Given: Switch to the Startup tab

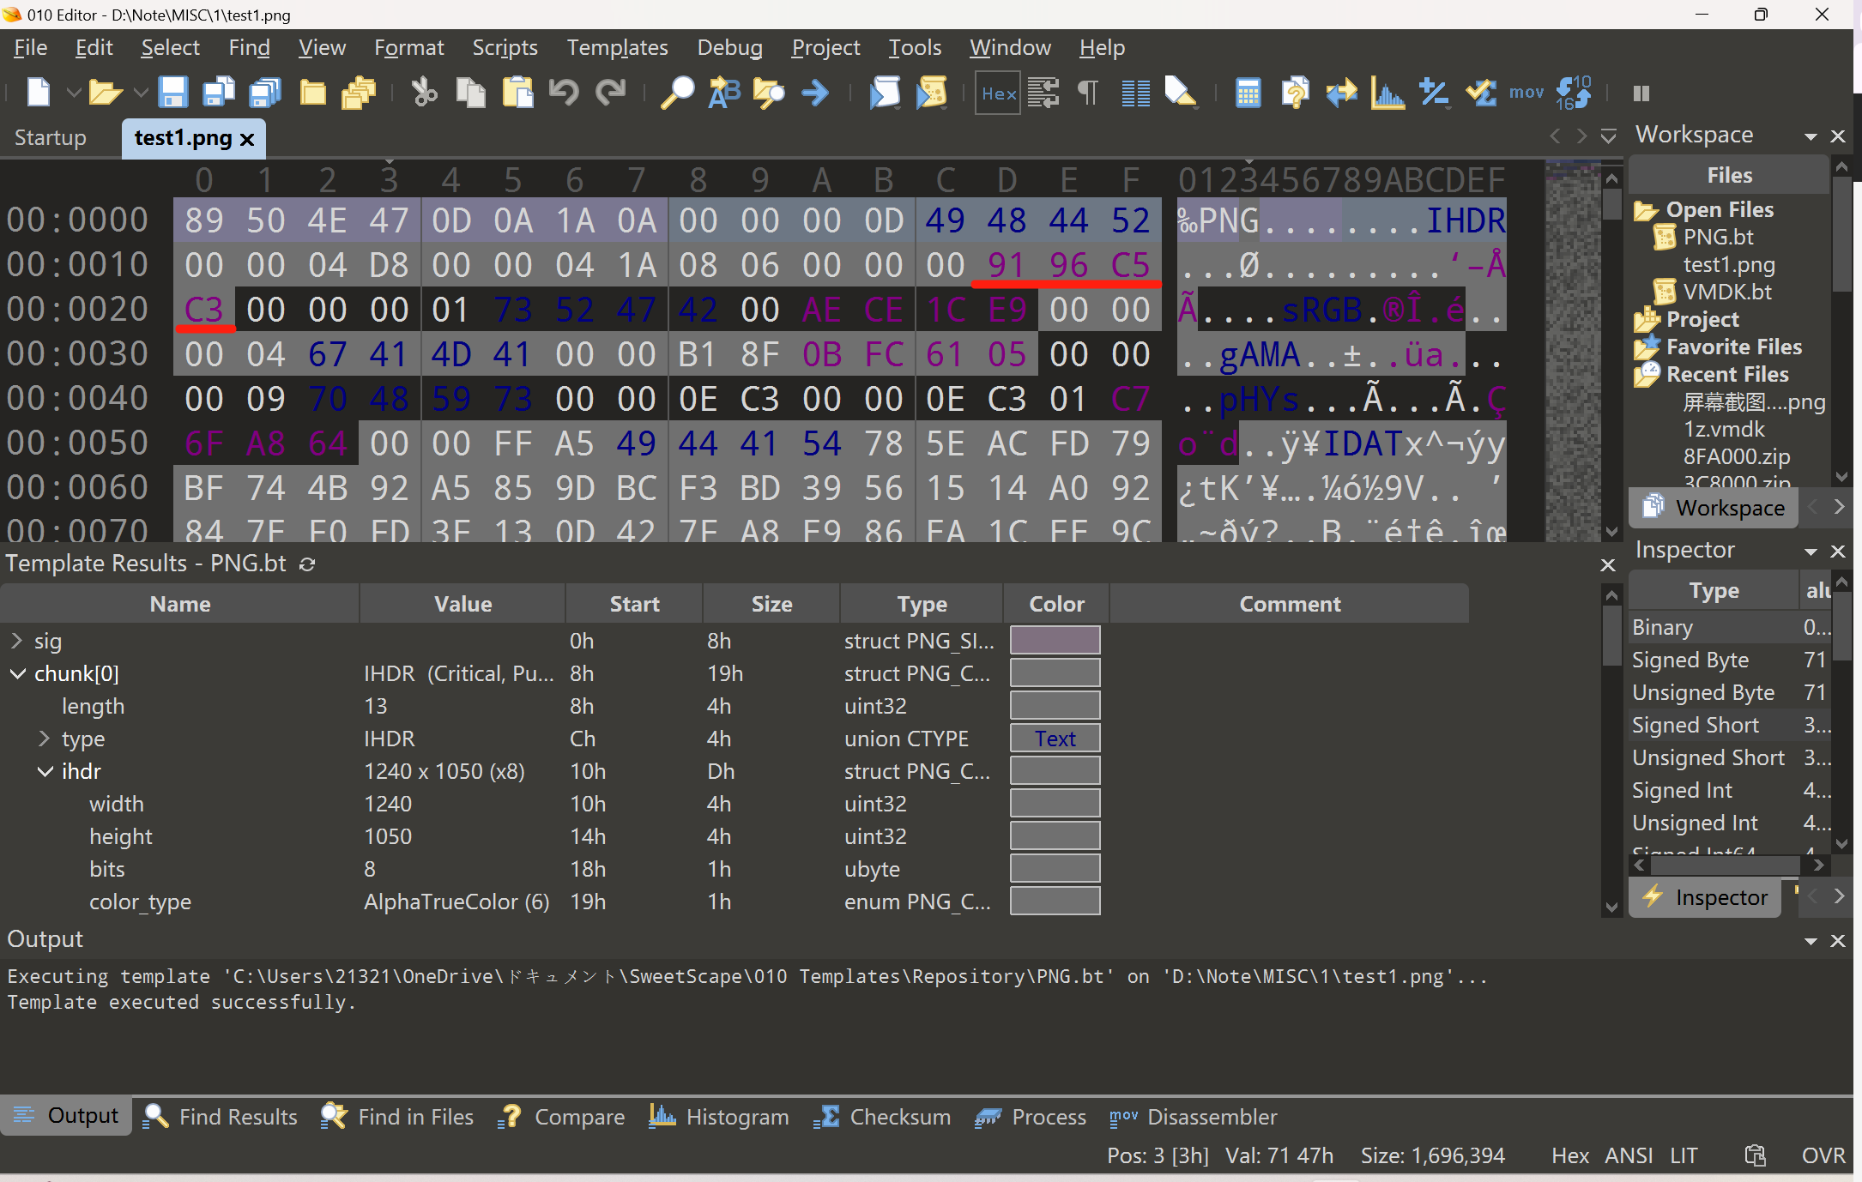Looking at the screenshot, I should coord(51,138).
